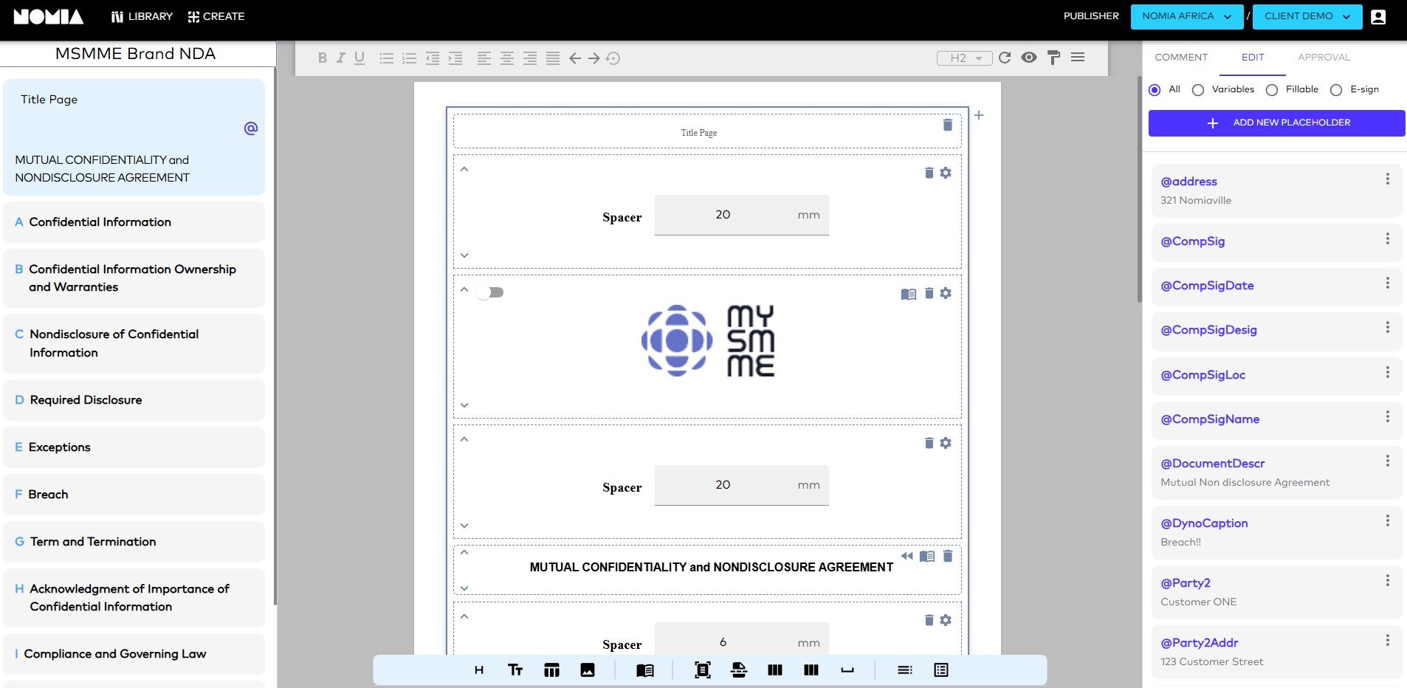Align text to the left

coord(484,58)
